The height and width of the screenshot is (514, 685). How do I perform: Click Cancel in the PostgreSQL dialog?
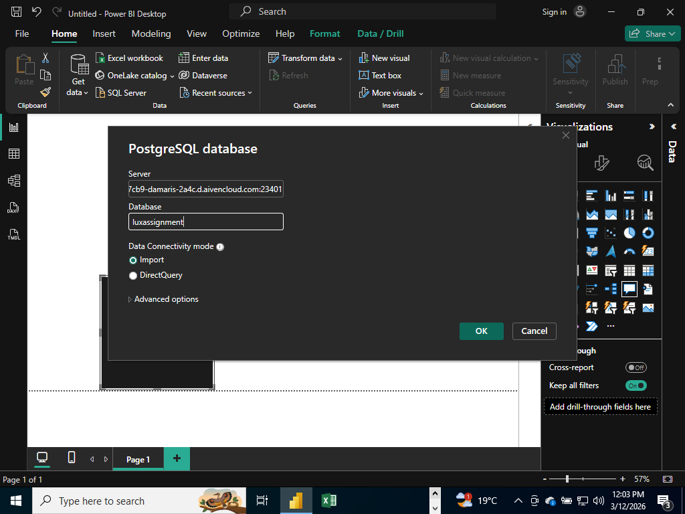coord(534,331)
